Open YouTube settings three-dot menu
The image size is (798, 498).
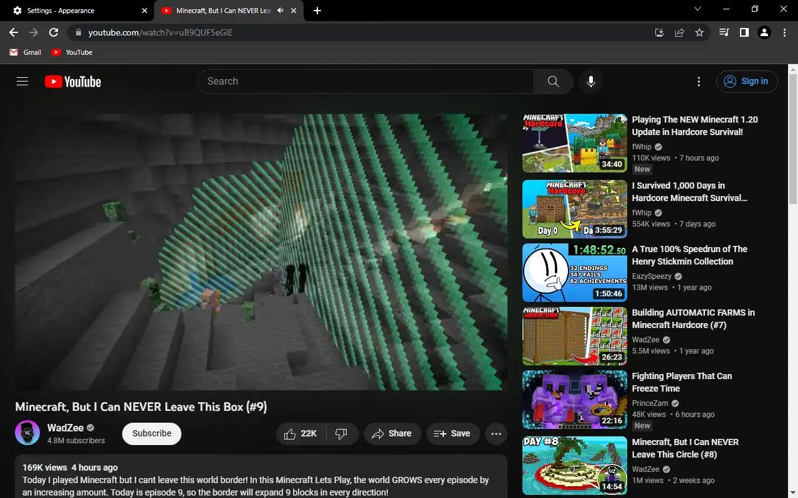[699, 82]
